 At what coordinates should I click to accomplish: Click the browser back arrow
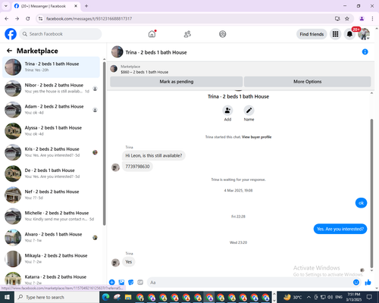[7, 18]
